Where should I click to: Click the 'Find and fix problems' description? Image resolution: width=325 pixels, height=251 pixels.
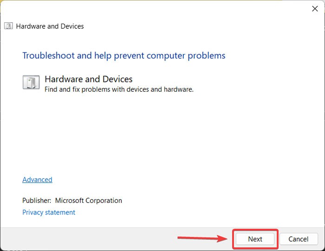pyautogui.click(x=119, y=89)
